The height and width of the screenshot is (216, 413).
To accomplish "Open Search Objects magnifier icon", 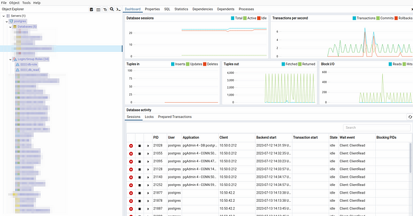I will (112, 9).
